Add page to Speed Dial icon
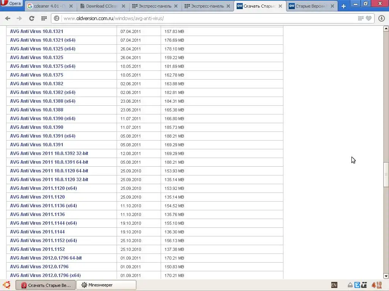This screenshot has height=291, width=389. [x=361, y=18]
